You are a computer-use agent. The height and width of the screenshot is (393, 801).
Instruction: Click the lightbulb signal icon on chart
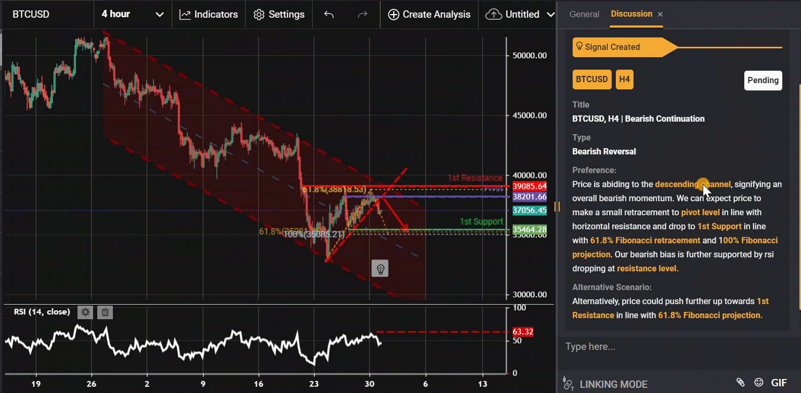coord(380,268)
